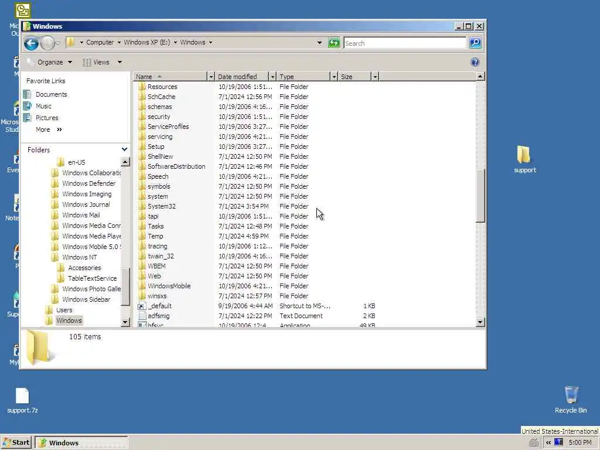Click the Forward navigation arrow
600x450 pixels.
point(47,43)
